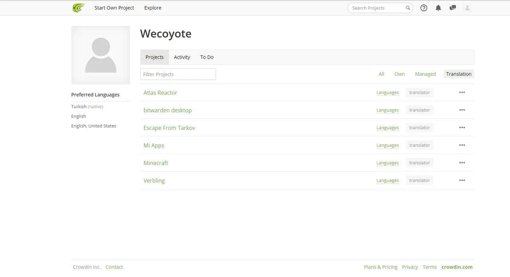Open the Privacy footer link

(410, 267)
